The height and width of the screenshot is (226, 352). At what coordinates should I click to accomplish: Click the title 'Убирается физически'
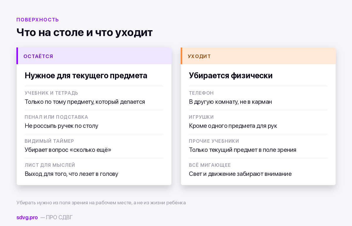click(231, 76)
